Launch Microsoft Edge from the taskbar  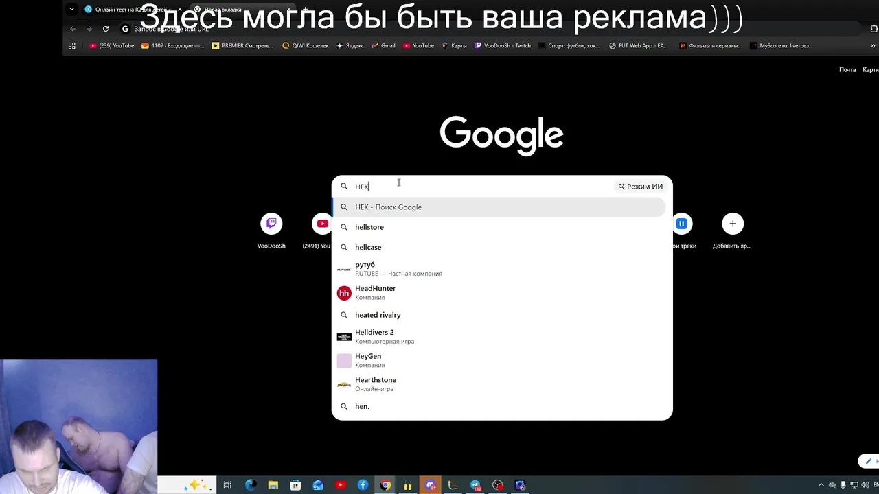(251, 485)
